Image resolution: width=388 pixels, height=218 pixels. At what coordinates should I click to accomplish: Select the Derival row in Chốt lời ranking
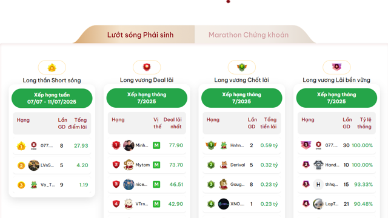[x=242, y=165]
